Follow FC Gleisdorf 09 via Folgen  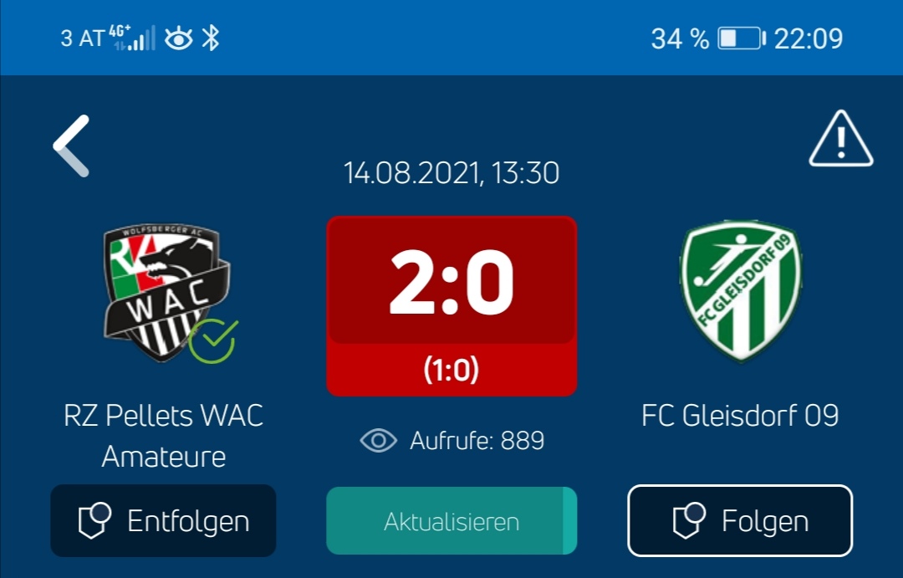740,521
